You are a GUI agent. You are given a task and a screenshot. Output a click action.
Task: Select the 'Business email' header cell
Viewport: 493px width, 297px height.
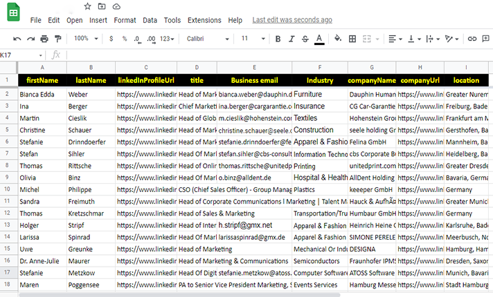[x=254, y=81]
